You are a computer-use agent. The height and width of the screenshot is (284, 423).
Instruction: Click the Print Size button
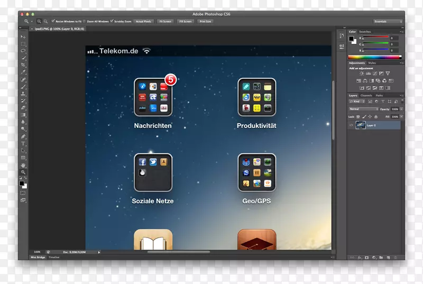tap(205, 22)
